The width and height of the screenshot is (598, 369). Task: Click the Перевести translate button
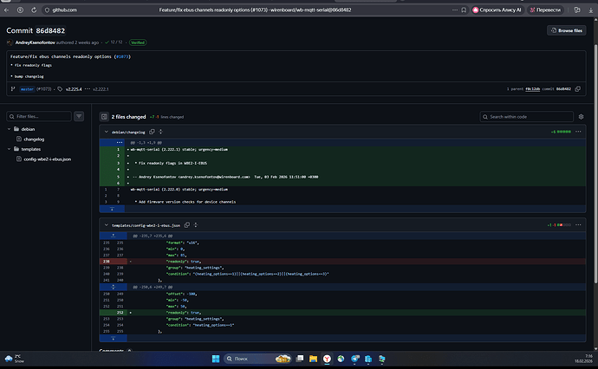tap(545, 10)
